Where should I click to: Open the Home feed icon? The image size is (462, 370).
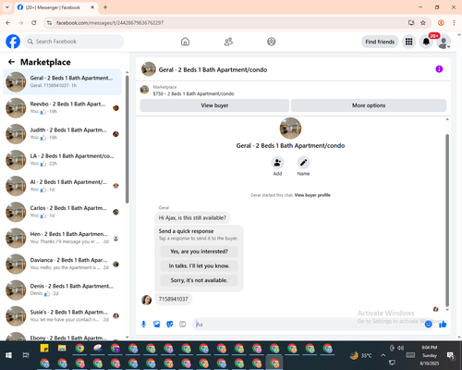point(185,42)
